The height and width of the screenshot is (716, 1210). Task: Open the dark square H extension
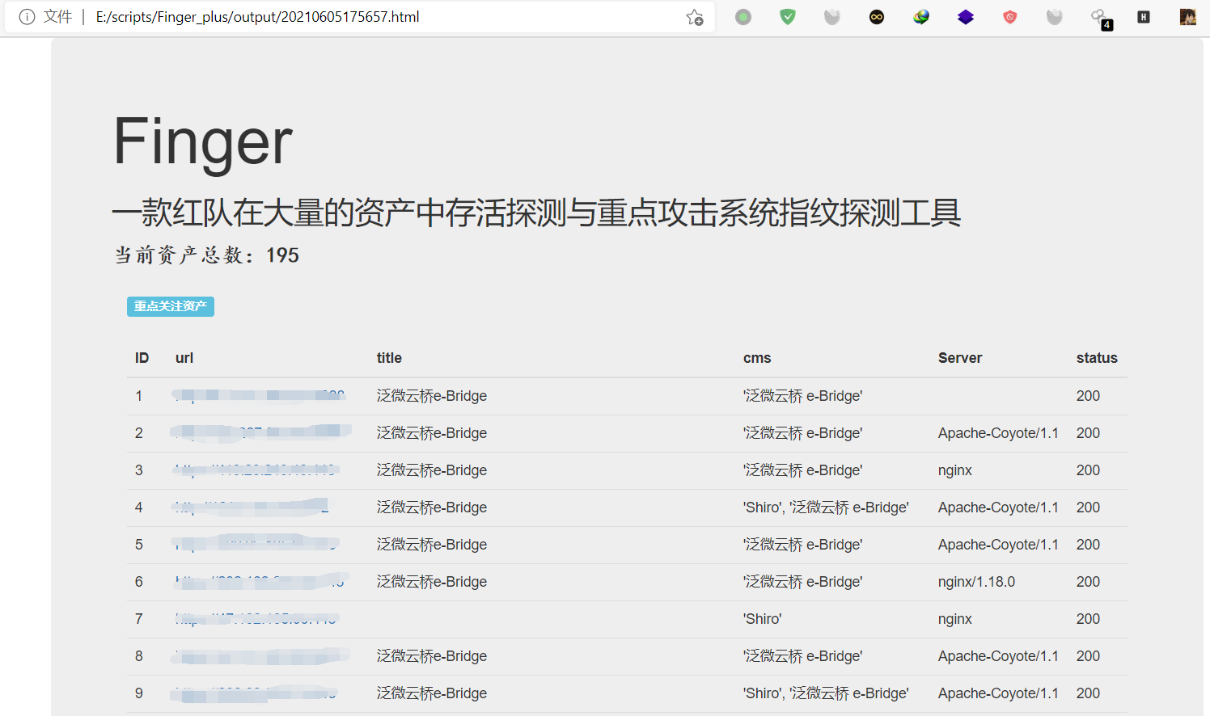tap(1144, 17)
